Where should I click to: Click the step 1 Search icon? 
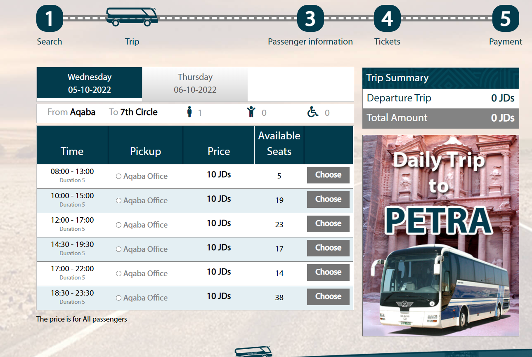click(50, 19)
